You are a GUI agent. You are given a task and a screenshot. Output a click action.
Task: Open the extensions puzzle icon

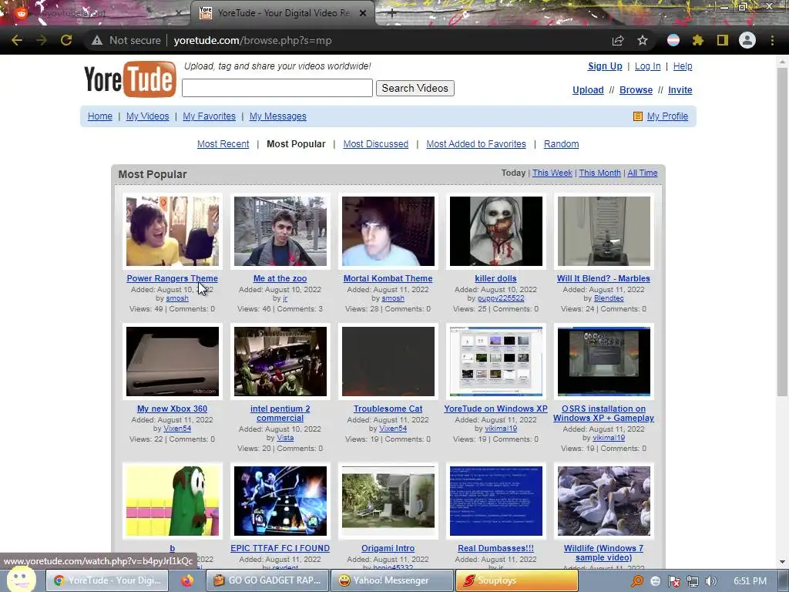tap(698, 40)
